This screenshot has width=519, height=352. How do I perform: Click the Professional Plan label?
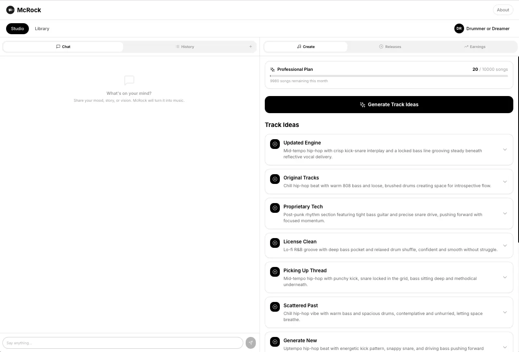click(295, 69)
